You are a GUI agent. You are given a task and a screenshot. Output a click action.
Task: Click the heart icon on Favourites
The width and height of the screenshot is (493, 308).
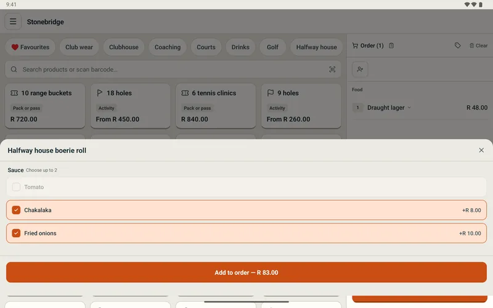pyautogui.click(x=15, y=47)
